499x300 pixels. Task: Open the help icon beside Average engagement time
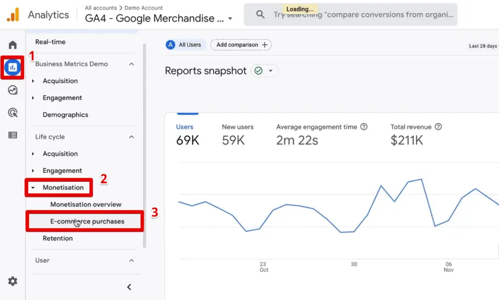(x=364, y=127)
